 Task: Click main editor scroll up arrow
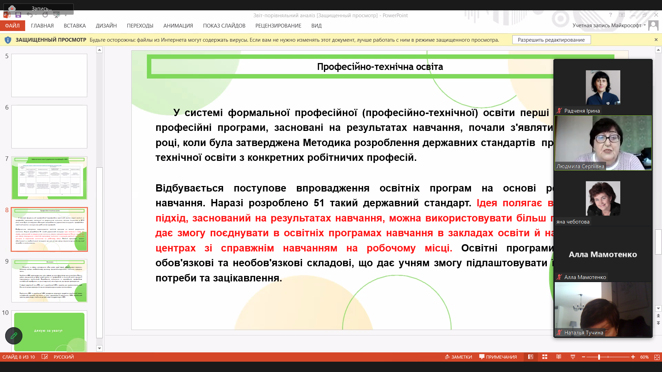pos(658,50)
